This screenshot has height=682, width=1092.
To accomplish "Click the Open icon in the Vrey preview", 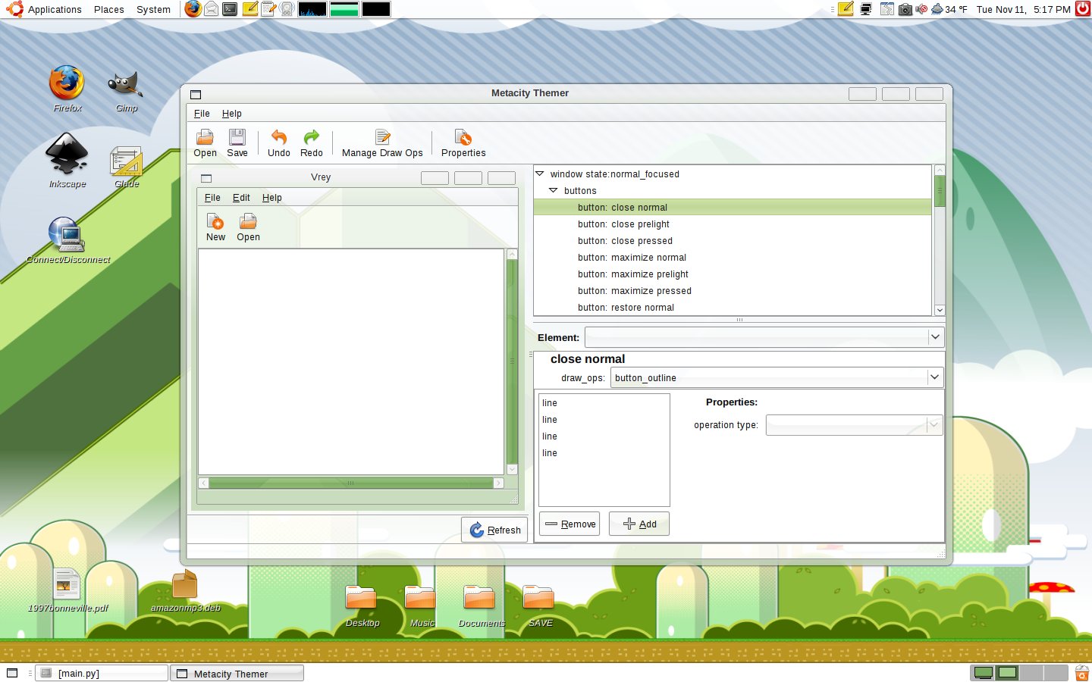I will pos(248,222).
